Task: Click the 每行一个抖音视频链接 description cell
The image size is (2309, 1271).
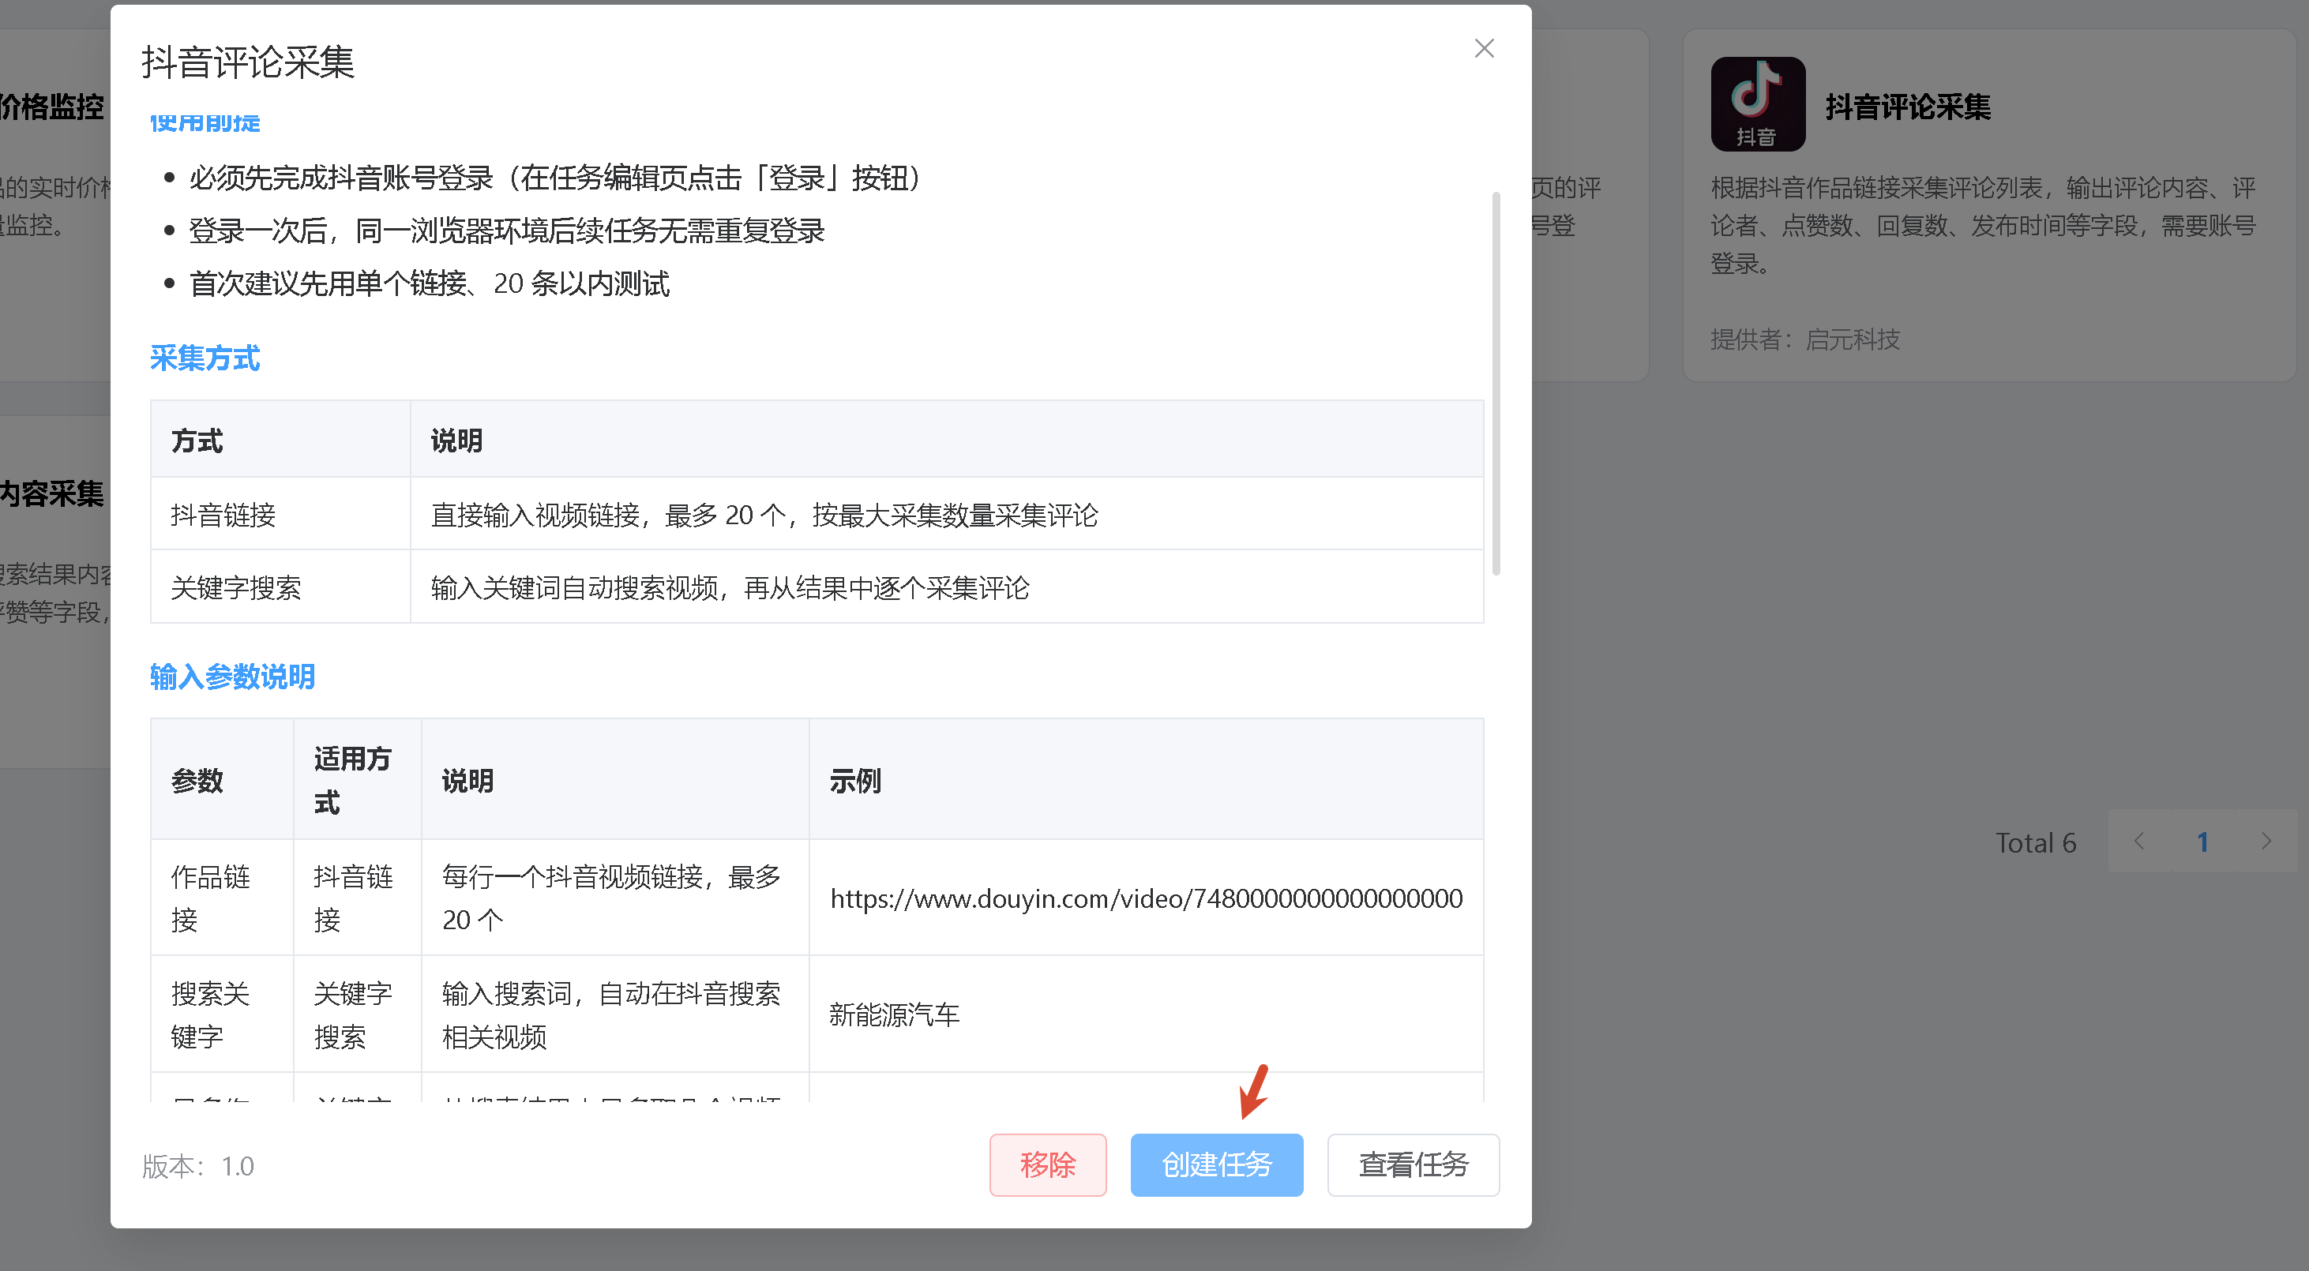Action: click(615, 898)
